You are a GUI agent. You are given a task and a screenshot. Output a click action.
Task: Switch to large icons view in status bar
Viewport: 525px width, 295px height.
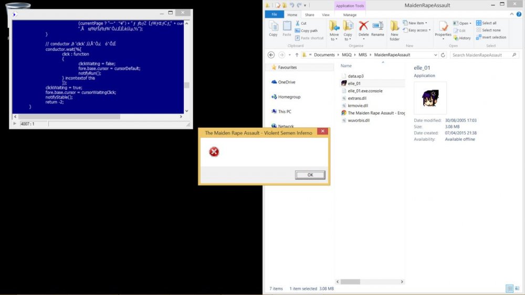[x=516, y=289]
